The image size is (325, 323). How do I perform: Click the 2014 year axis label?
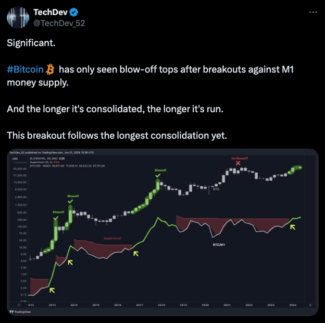(x=74, y=305)
